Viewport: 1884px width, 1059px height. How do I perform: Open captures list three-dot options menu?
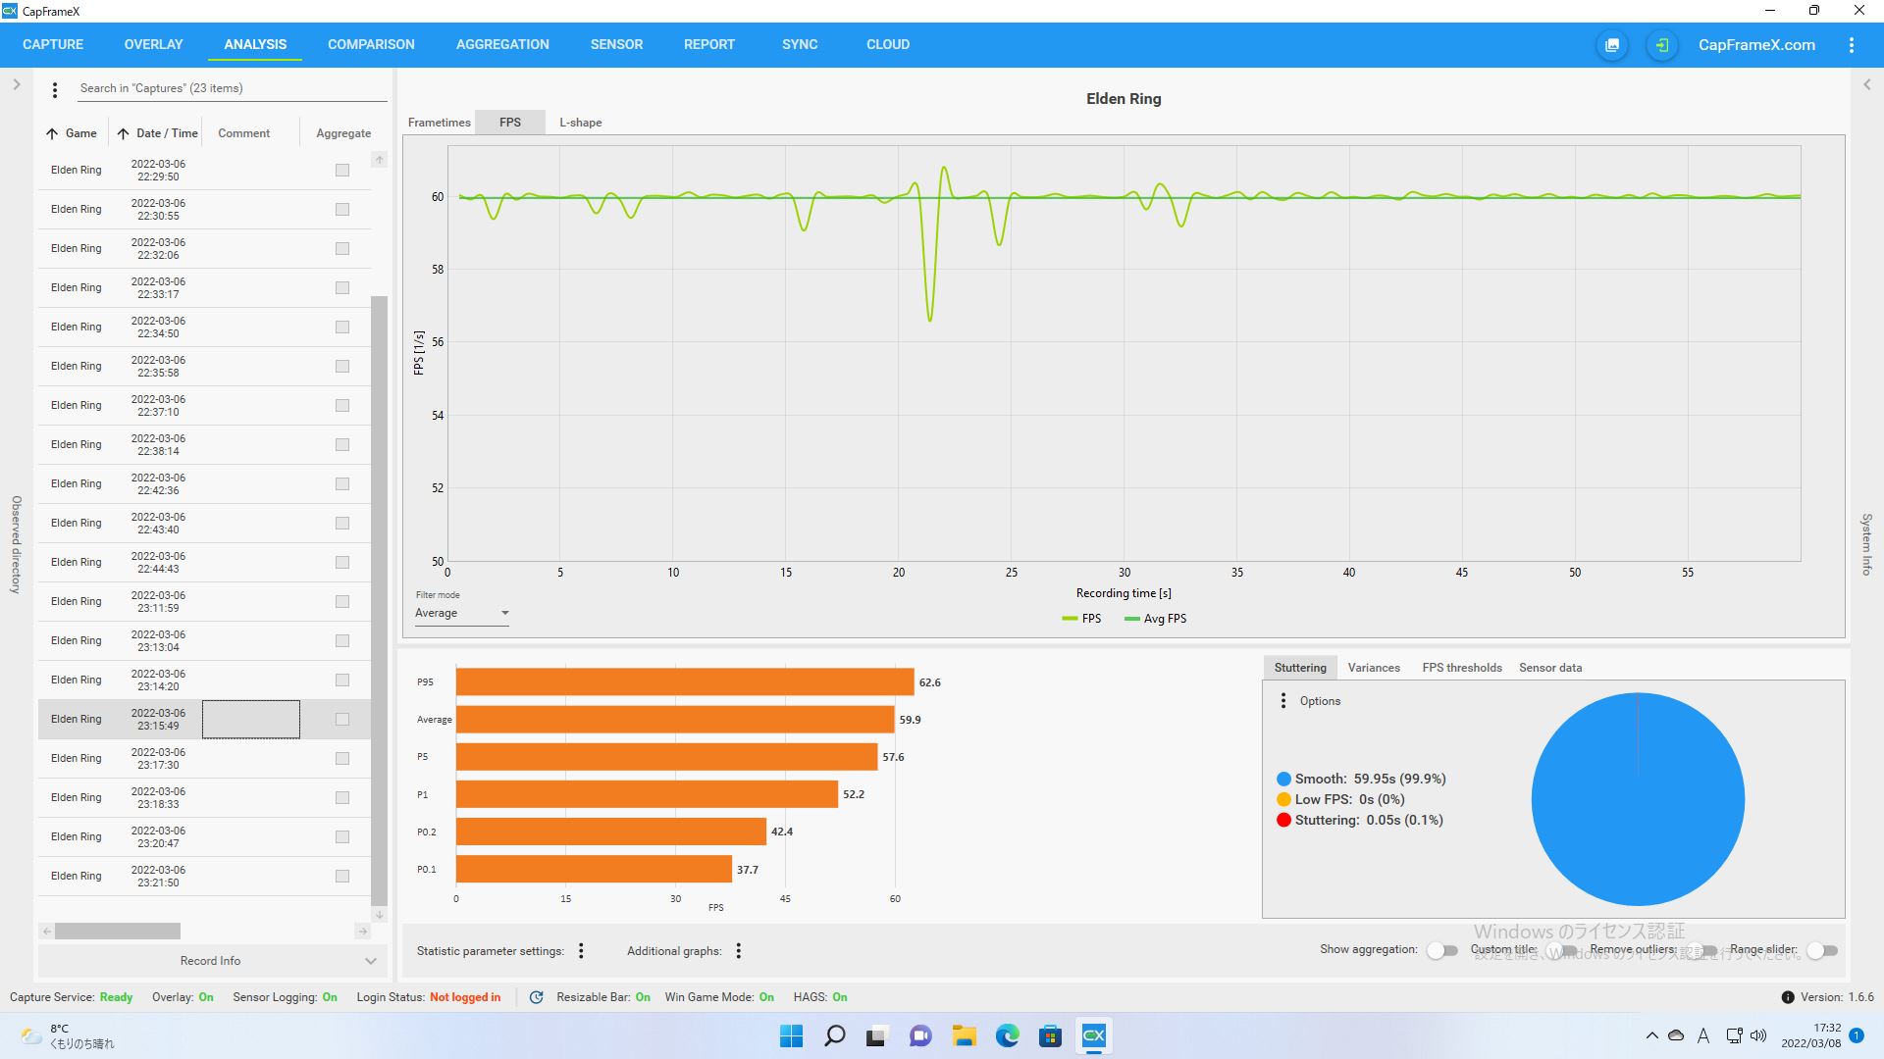point(55,89)
